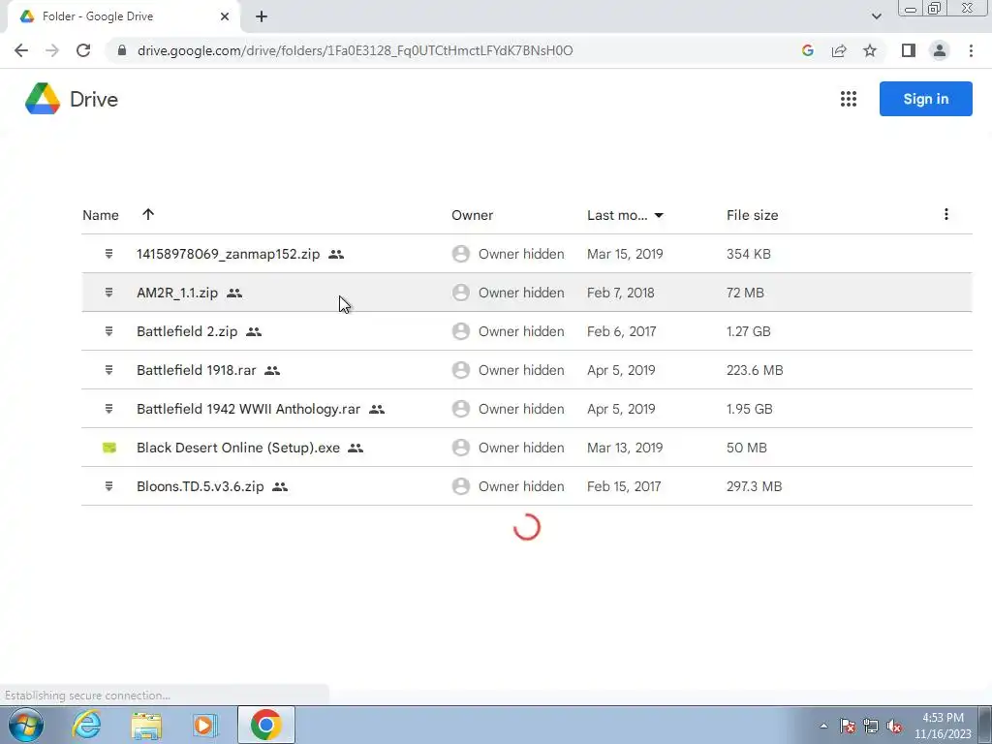Click the Sign in button
This screenshot has height=744, width=992.
925,99
